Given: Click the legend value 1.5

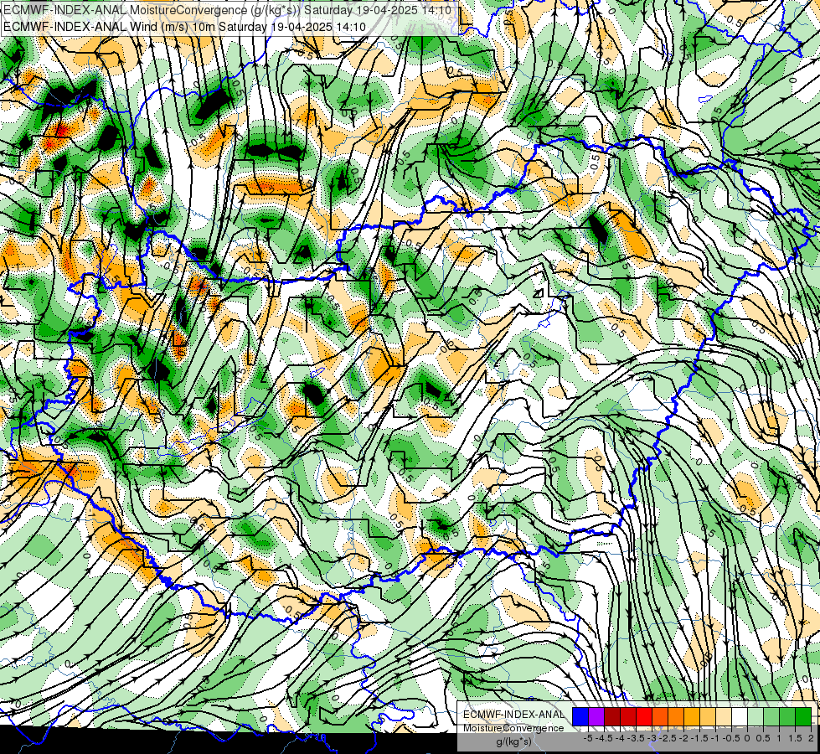Looking at the screenshot, I should point(796,738).
